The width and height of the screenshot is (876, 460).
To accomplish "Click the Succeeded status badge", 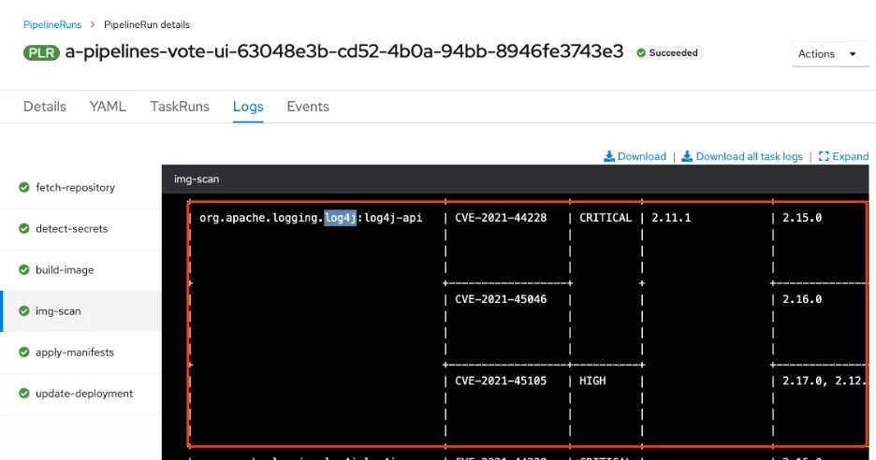I will (x=667, y=53).
